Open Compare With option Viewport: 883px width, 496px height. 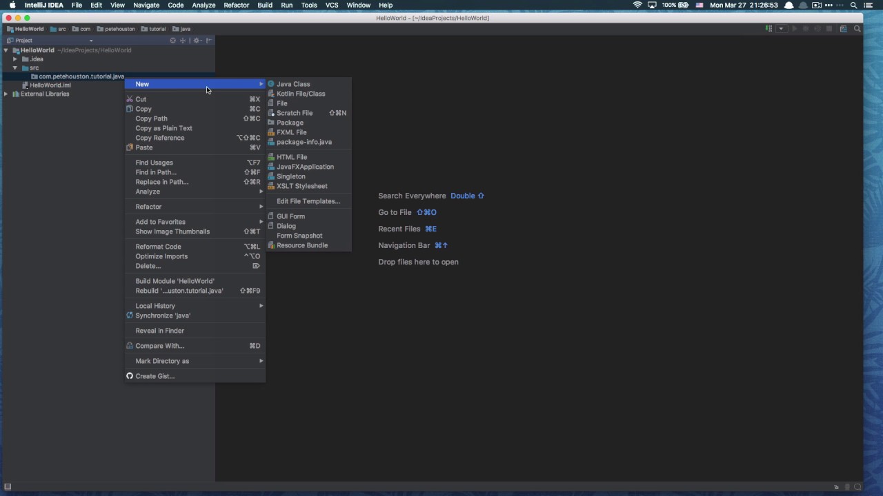[195, 346]
